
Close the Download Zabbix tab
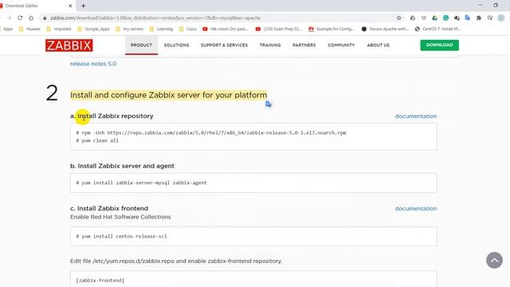(70, 6)
